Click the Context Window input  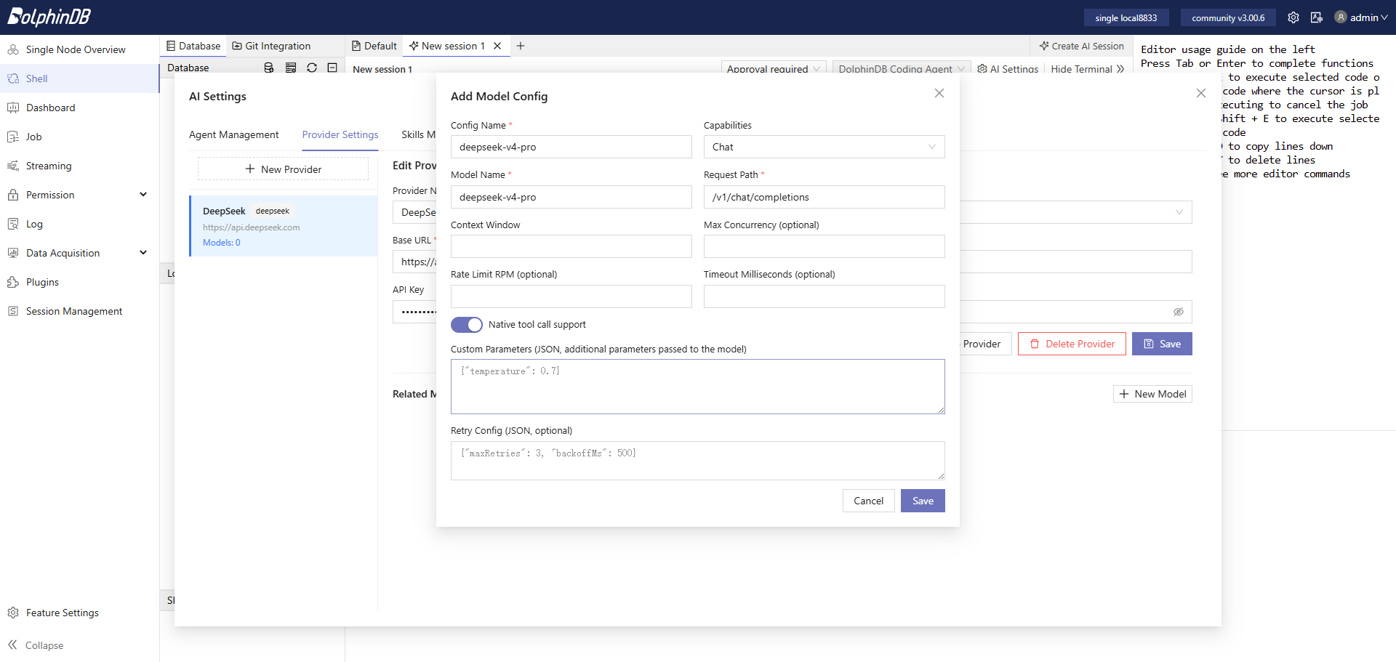click(571, 246)
